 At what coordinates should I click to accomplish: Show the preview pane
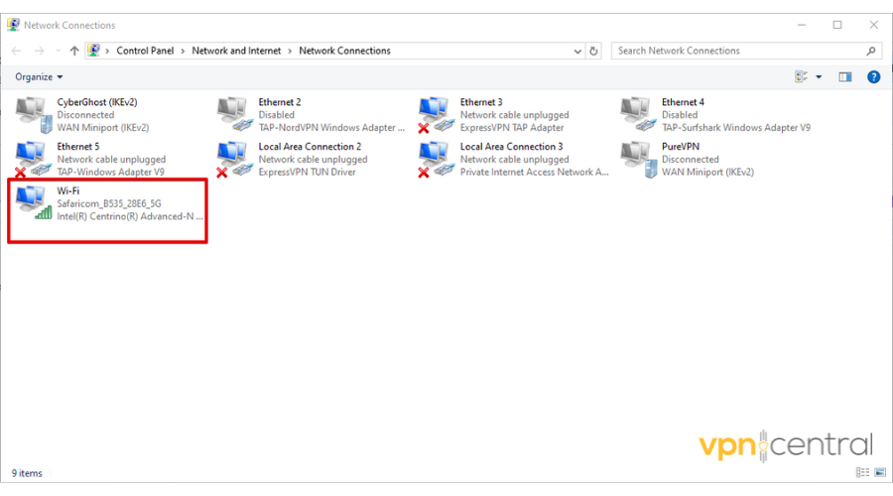click(x=845, y=76)
